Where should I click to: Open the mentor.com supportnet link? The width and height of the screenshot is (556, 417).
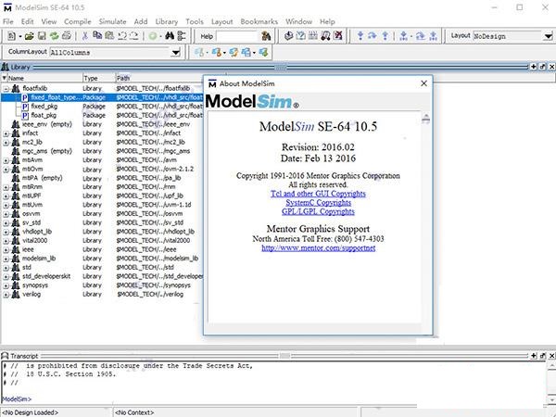(x=318, y=247)
